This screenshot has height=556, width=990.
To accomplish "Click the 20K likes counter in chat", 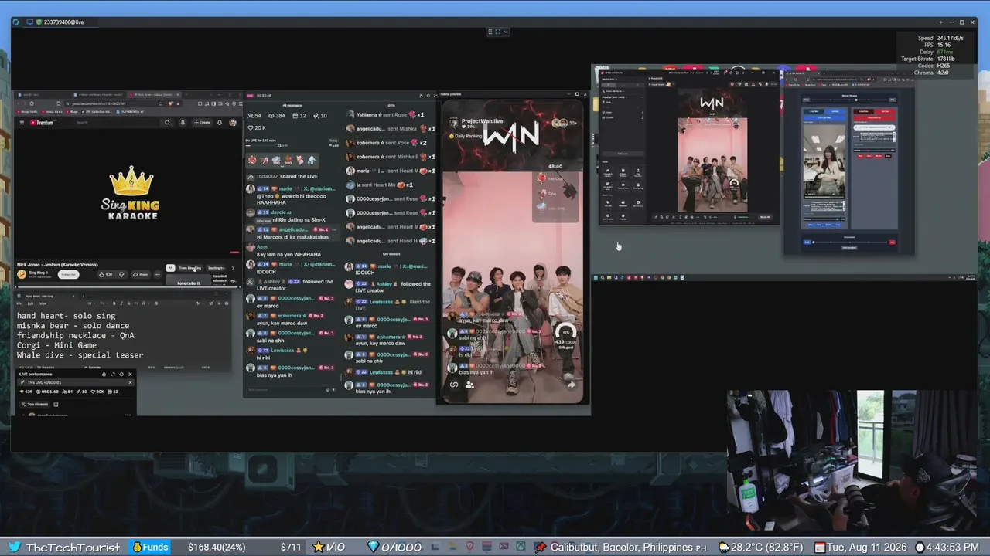I will pos(257,127).
